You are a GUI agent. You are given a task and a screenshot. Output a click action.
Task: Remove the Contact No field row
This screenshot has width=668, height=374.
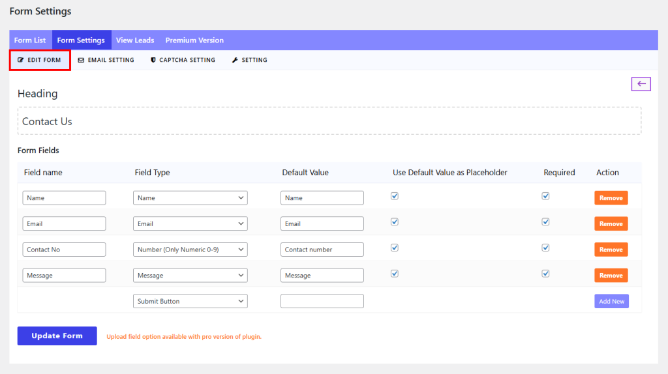[x=611, y=250]
